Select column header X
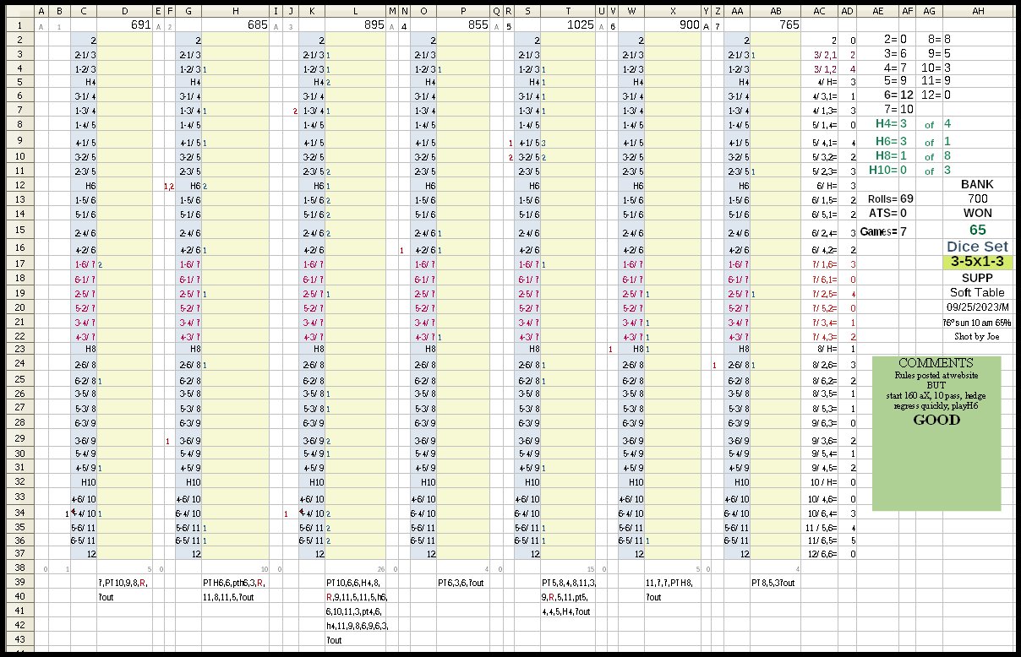Image resolution: width=1021 pixels, height=657 pixels. [x=673, y=10]
